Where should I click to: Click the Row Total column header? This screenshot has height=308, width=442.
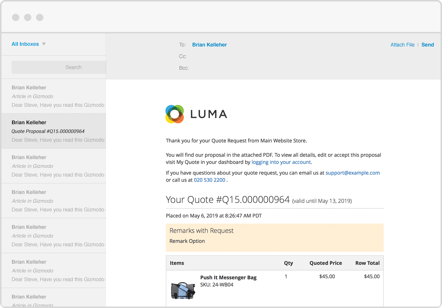click(x=367, y=263)
